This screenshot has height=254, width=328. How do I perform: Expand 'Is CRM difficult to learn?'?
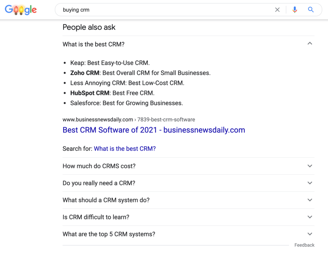[x=310, y=217]
